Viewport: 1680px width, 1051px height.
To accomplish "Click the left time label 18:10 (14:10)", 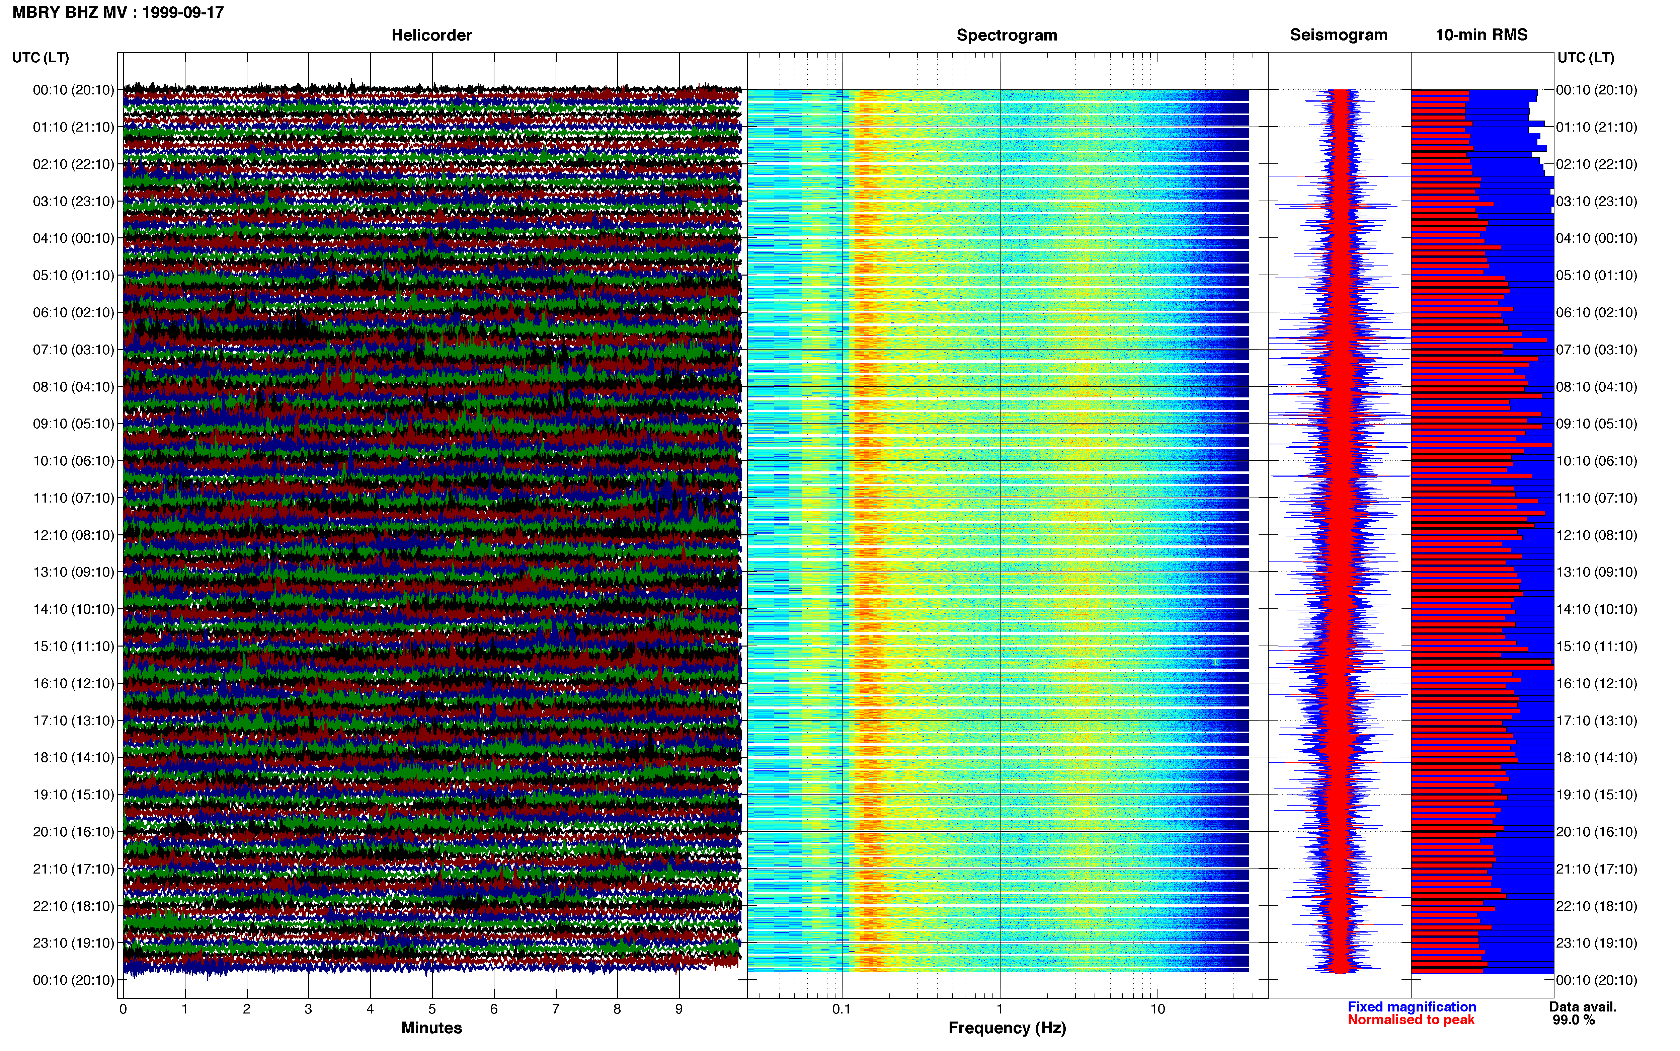I will (x=74, y=758).
